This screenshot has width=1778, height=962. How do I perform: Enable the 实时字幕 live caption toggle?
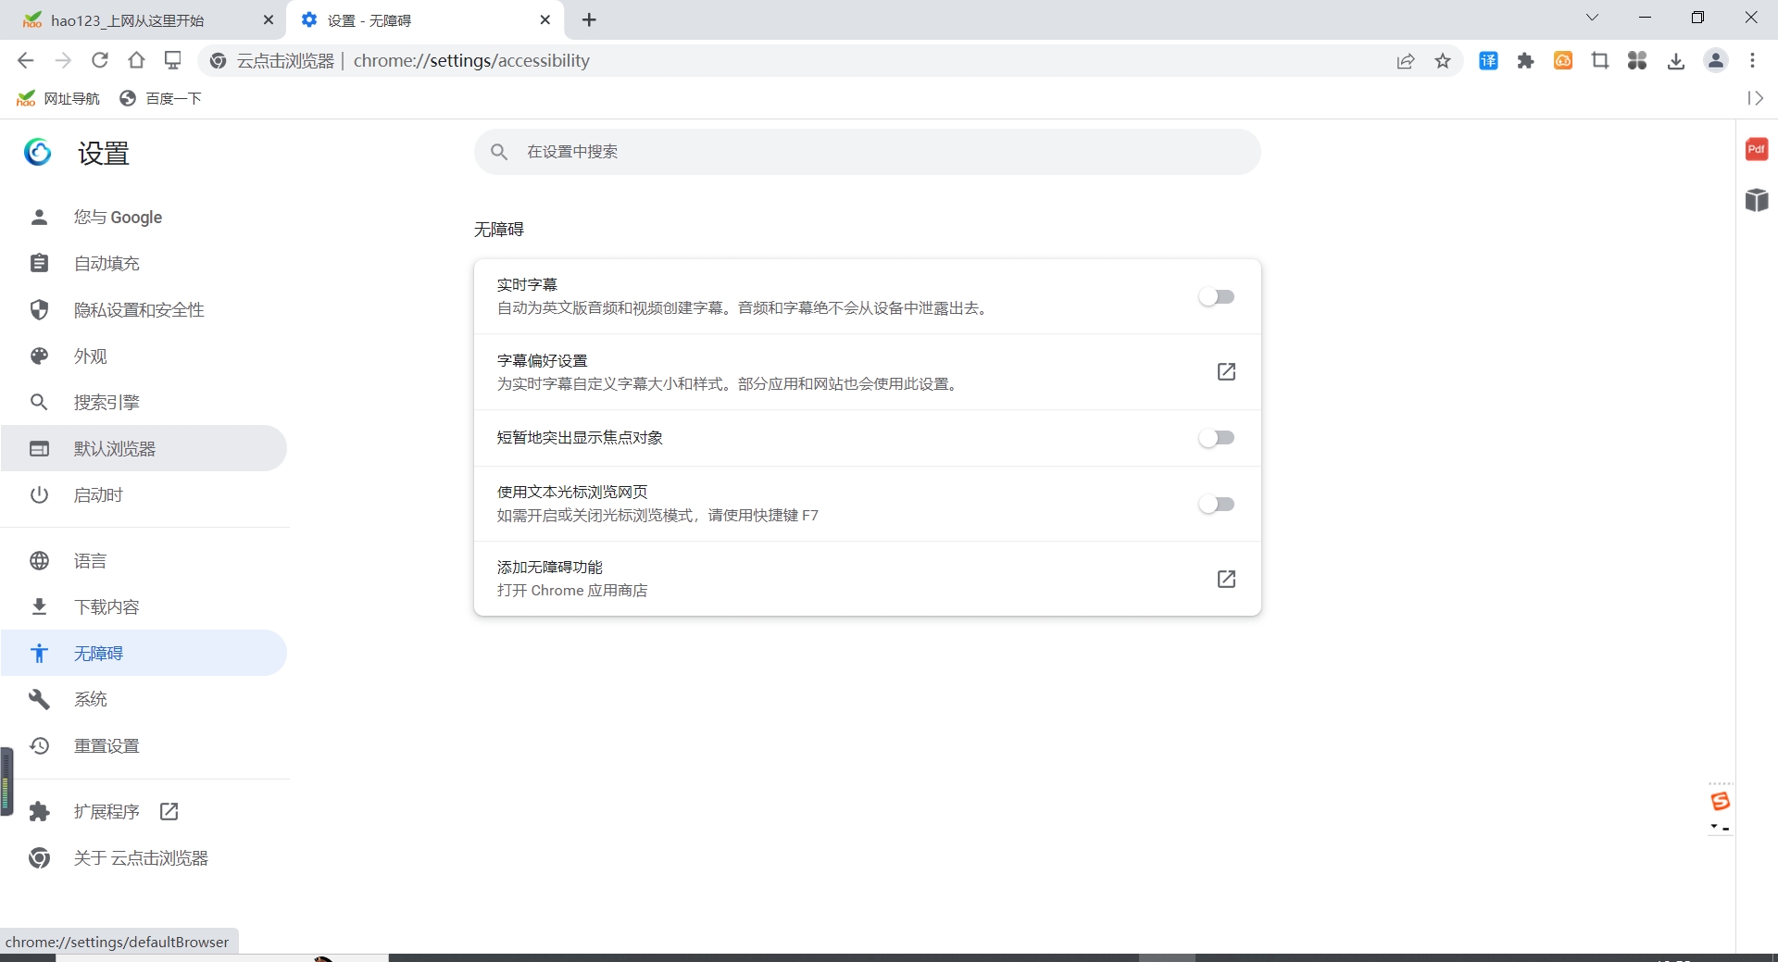[x=1217, y=297]
